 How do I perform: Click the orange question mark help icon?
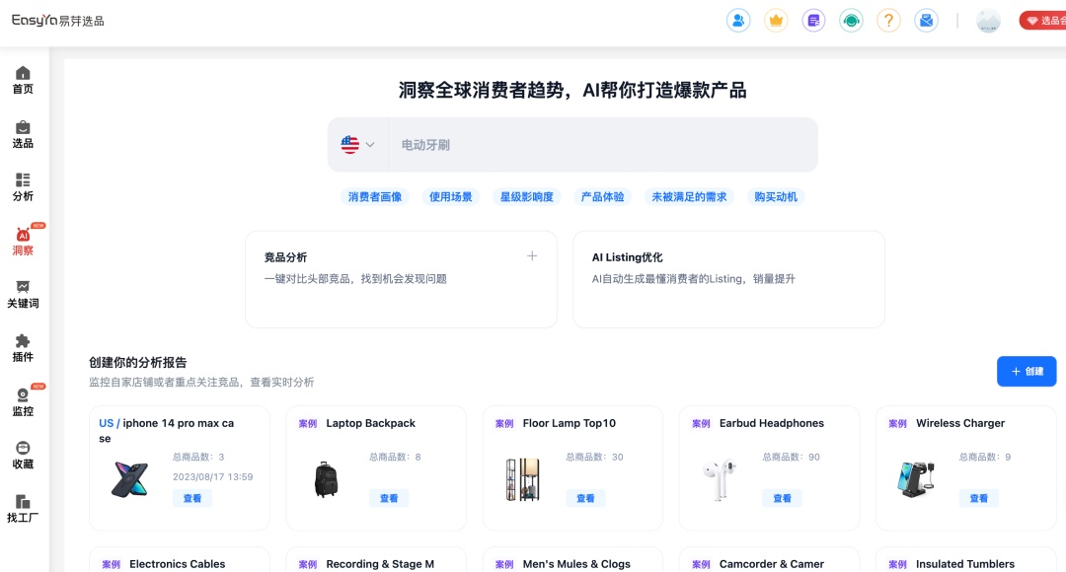(x=888, y=20)
